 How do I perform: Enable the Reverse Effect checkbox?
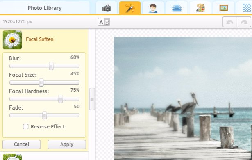click(25, 126)
